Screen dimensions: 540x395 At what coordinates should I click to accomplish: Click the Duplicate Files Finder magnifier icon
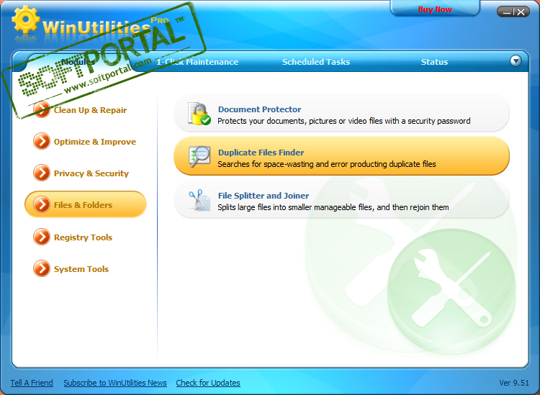(x=199, y=157)
